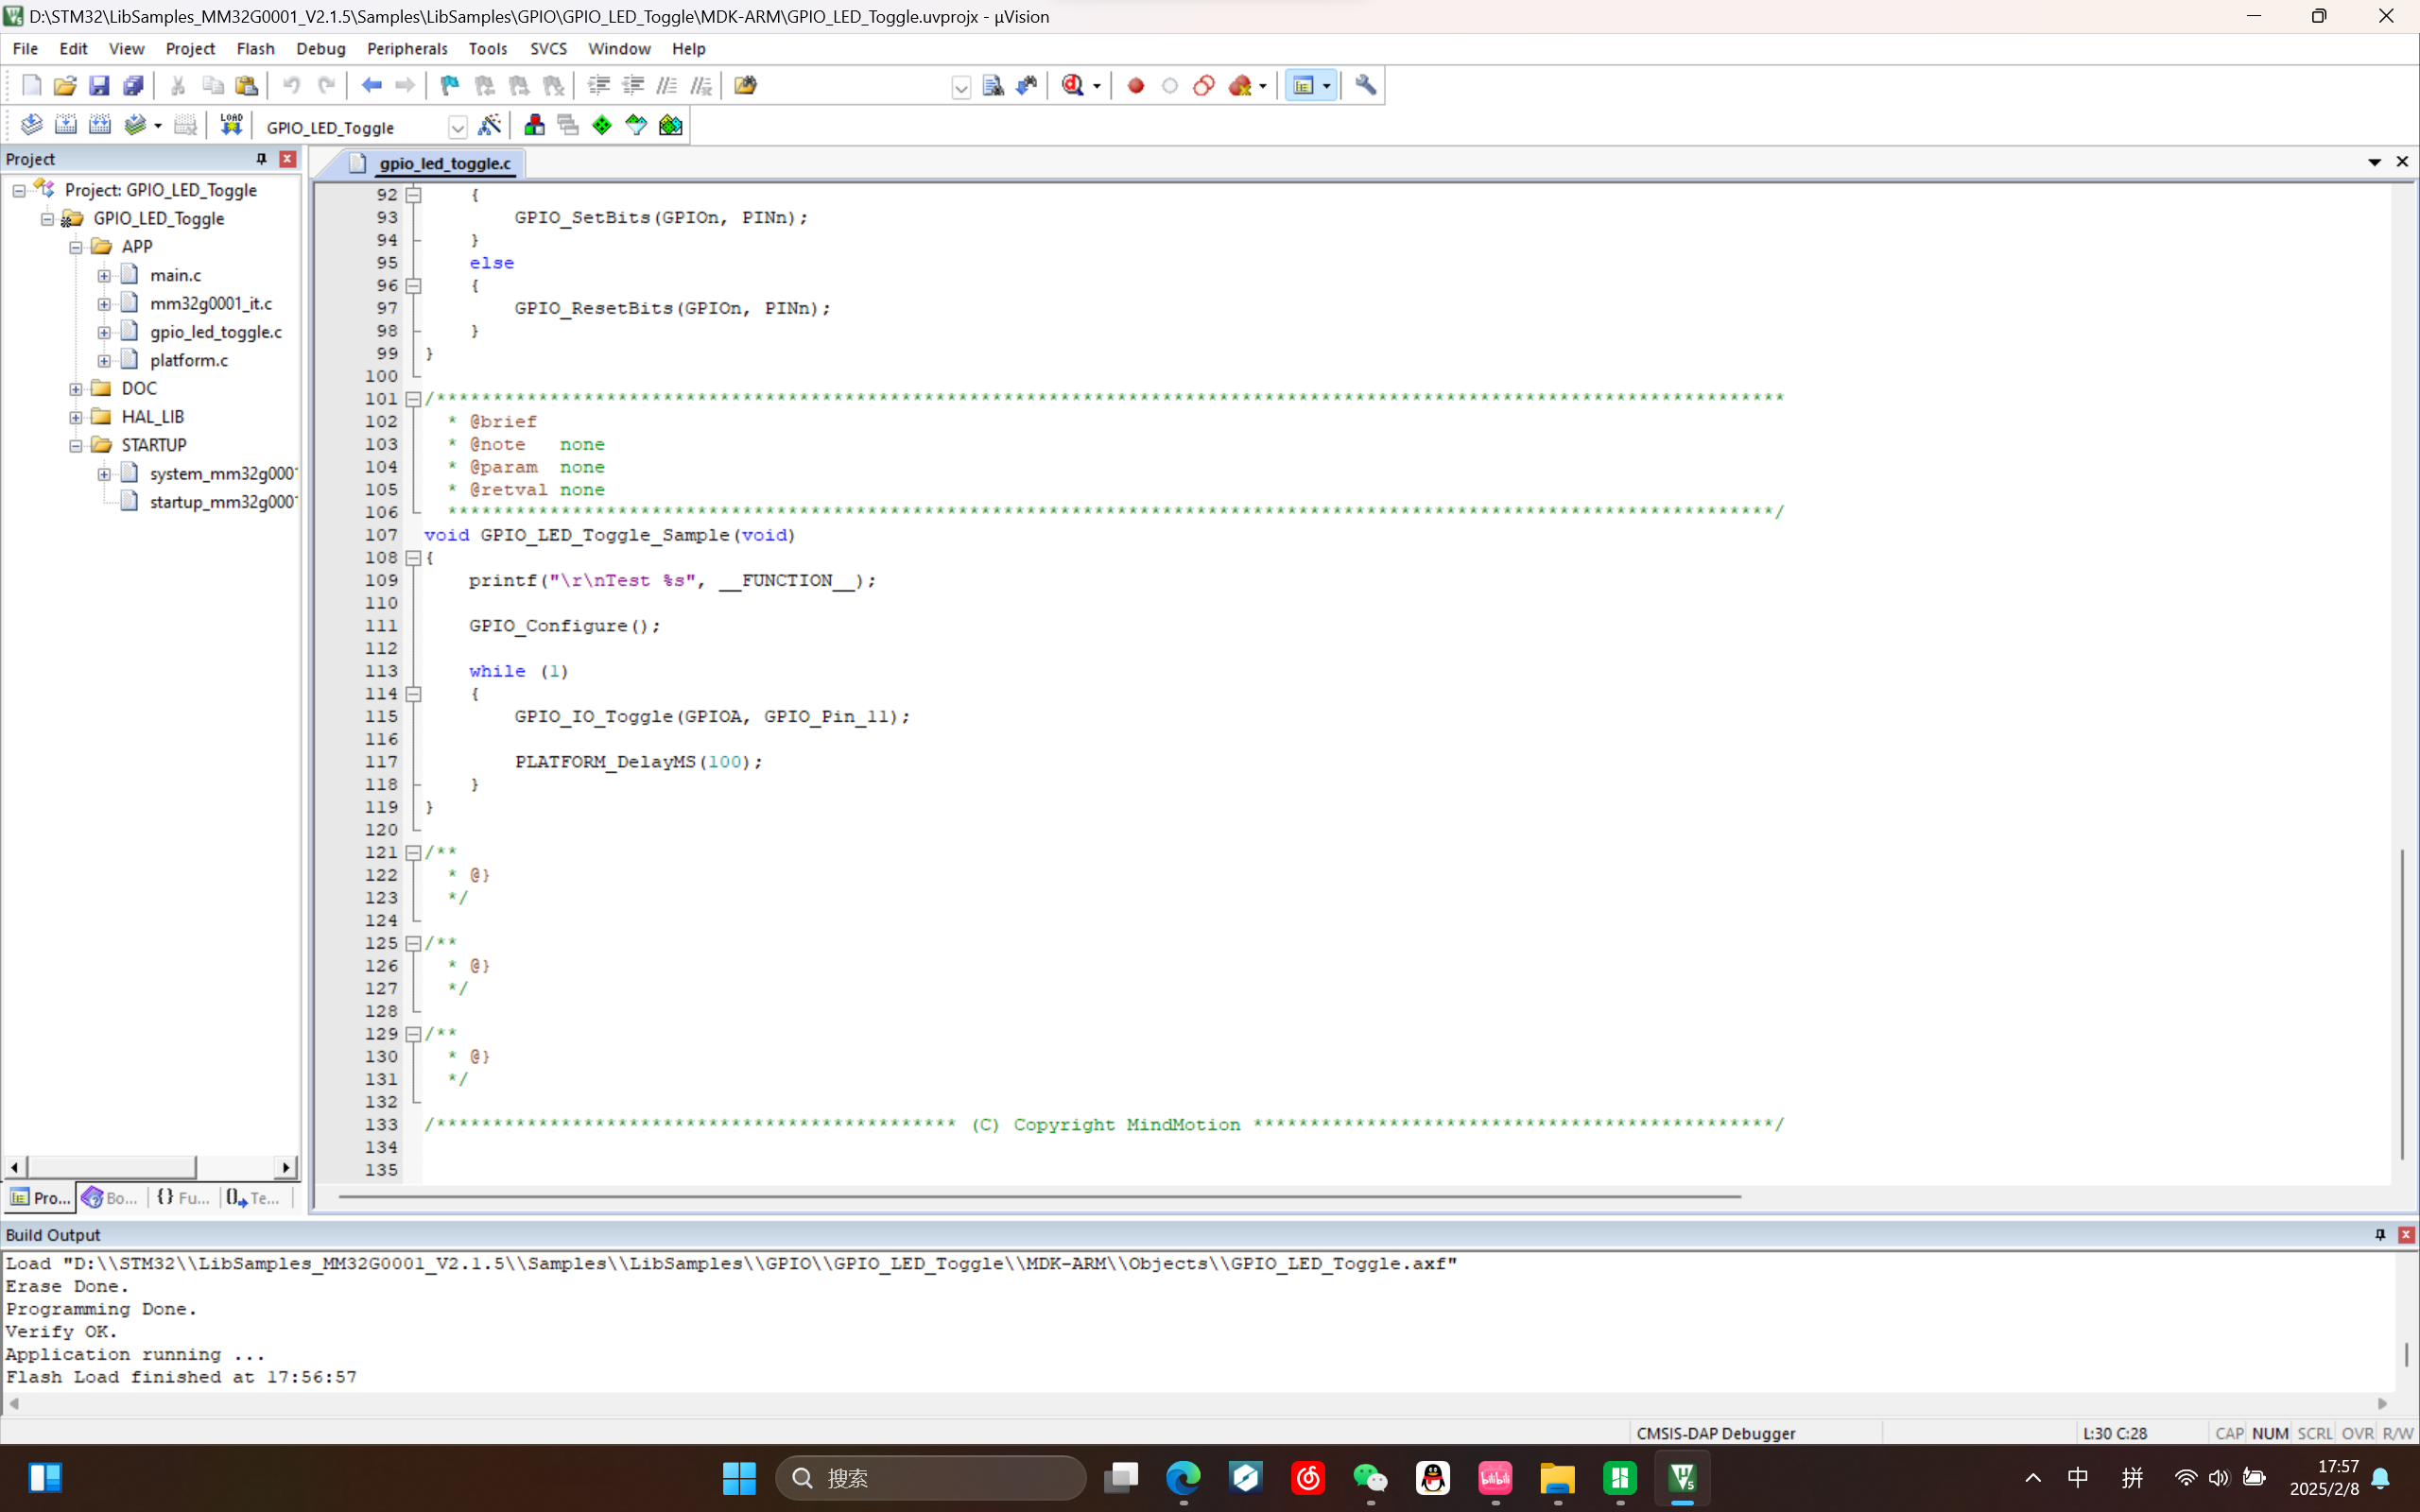Open Options for Target magic wand

coord(489,125)
